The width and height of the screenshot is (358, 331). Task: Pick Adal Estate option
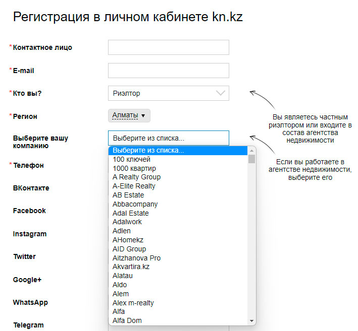pos(130,213)
